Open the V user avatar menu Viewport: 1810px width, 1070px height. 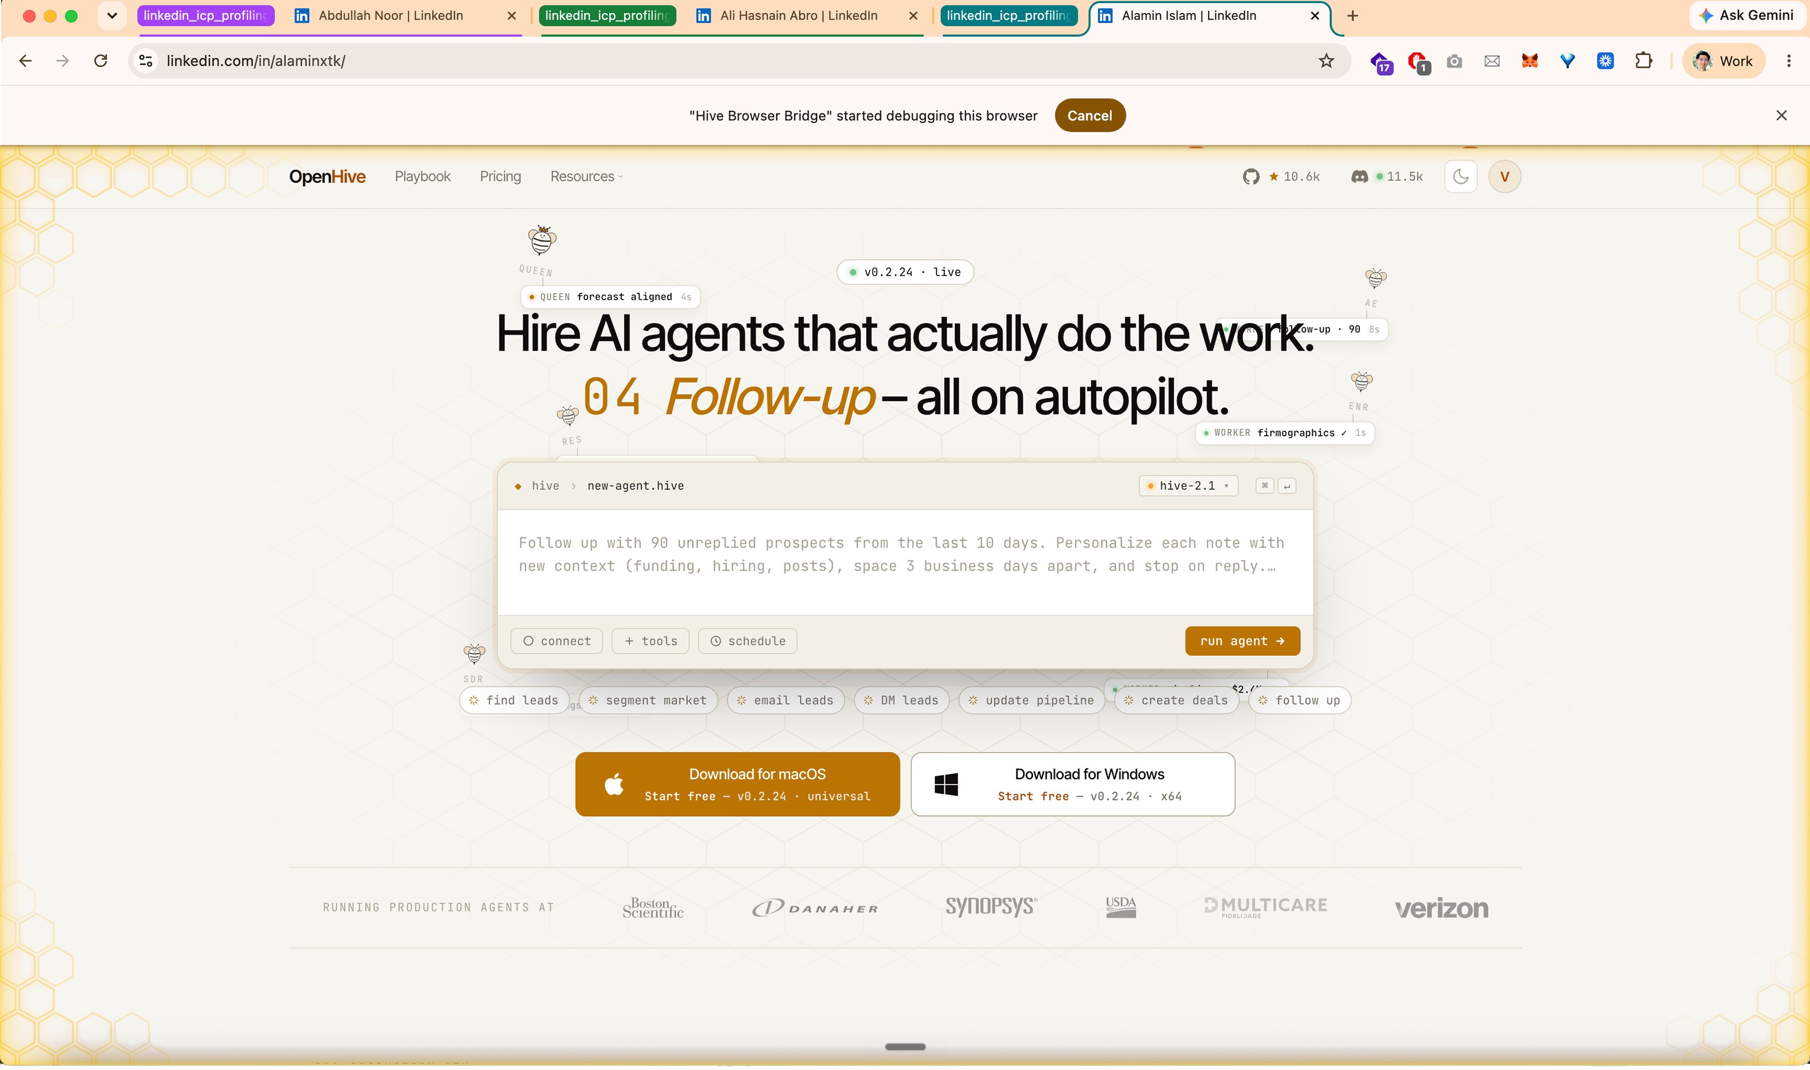click(x=1504, y=177)
